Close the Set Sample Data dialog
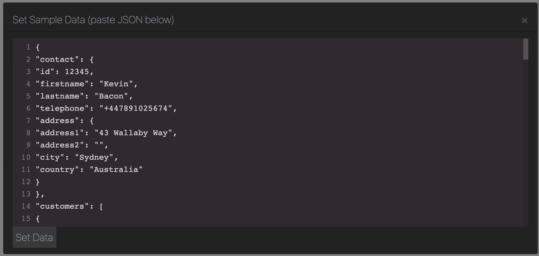539x256 pixels. pos(525,20)
